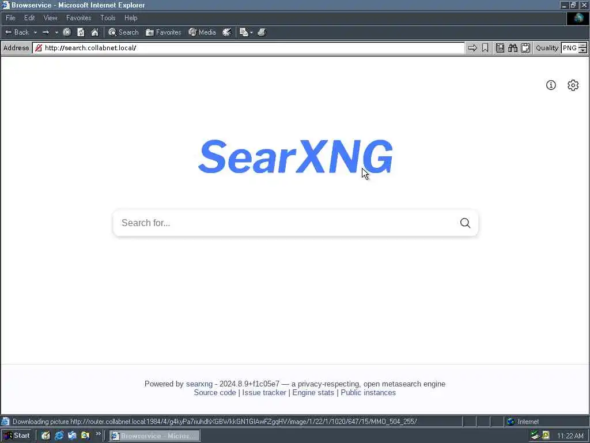Open the Windows Start menu

(x=17, y=436)
